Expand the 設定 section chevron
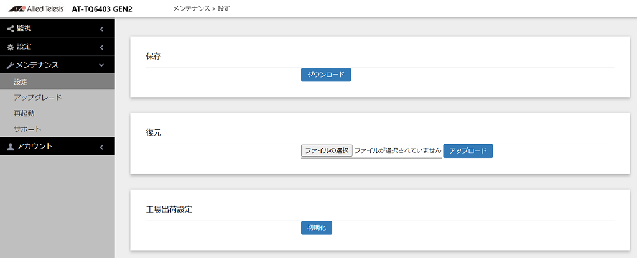Image resolution: width=637 pixels, height=258 pixels. coord(101,47)
